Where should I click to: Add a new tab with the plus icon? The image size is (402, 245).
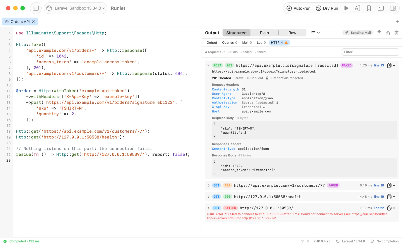[397, 22]
